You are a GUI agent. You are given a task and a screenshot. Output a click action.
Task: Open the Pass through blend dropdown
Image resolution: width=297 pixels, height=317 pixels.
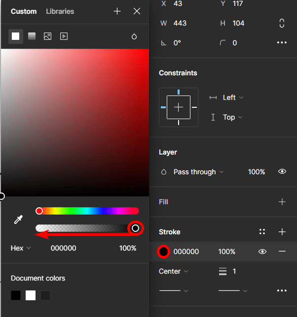point(198,172)
